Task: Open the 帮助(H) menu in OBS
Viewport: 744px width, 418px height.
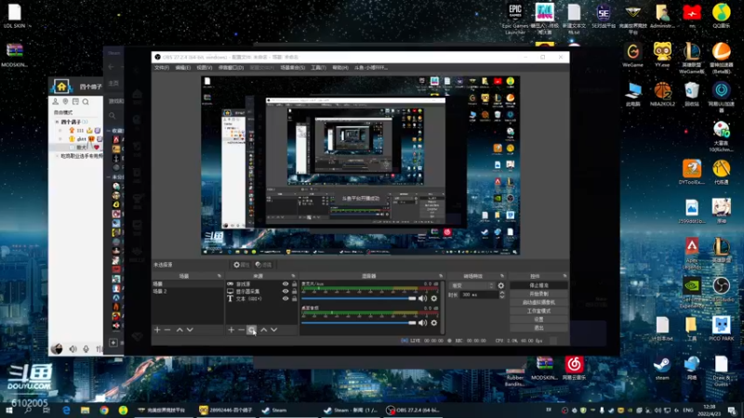Action: [x=340, y=68]
